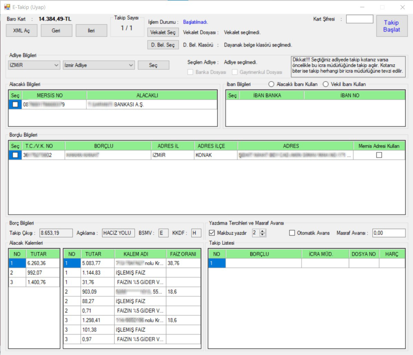413x355 pixels.
Task: Enable the Otomatik Avans checkbox
Action: tap(292, 233)
